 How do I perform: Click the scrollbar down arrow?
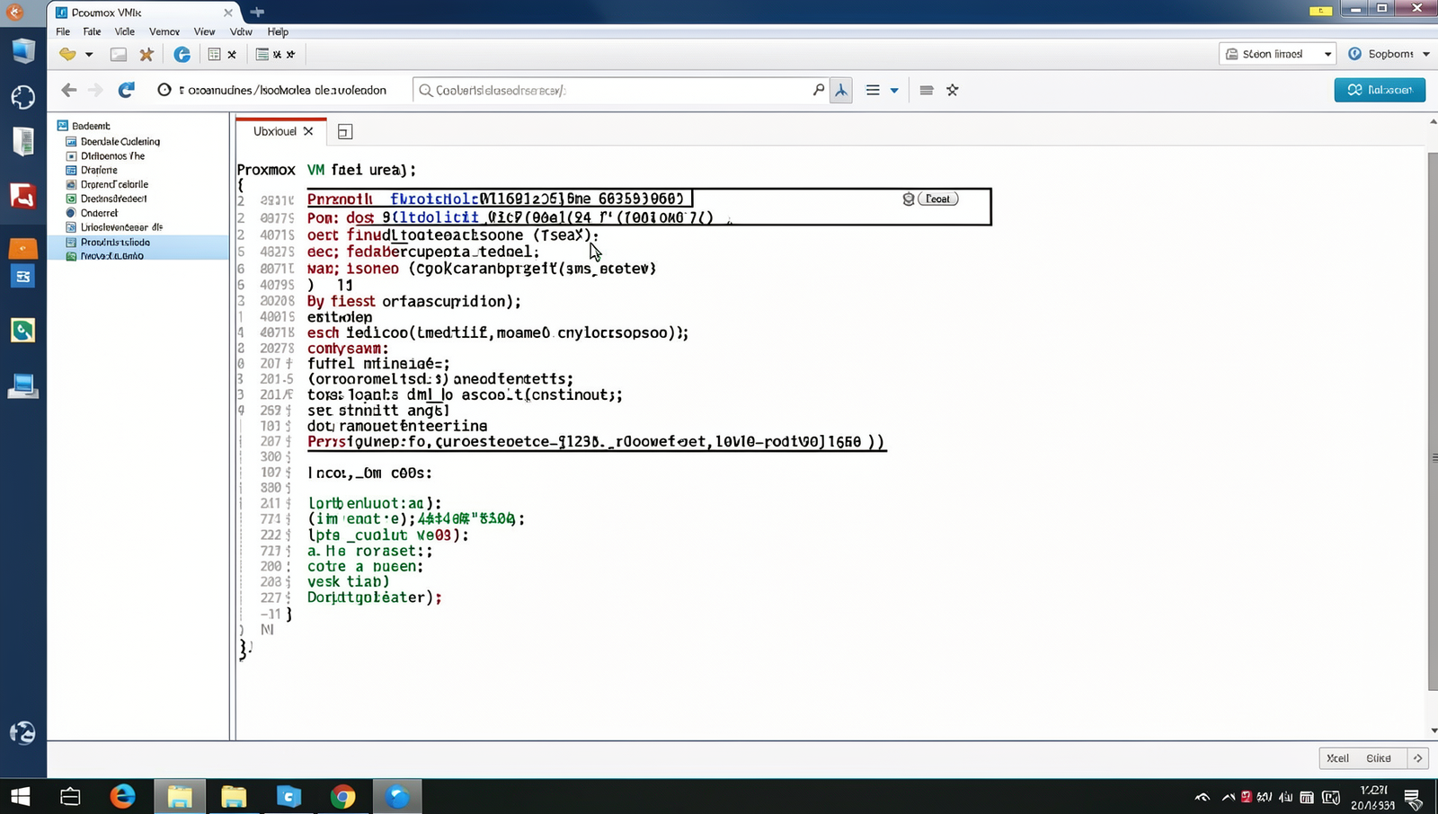pyautogui.click(x=1433, y=730)
